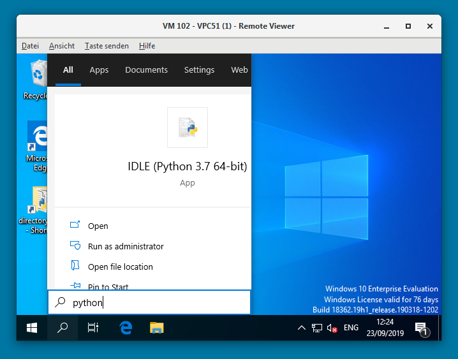Image resolution: width=458 pixels, height=359 pixels.
Task: Click the muted volume tray icon
Action: point(332,328)
